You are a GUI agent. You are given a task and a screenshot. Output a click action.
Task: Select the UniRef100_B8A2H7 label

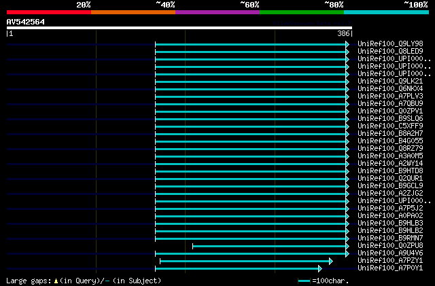pyautogui.click(x=390, y=133)
